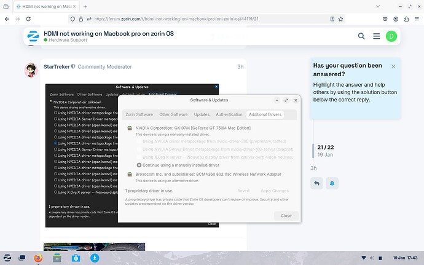Image resolution: width=424 pixels, height=265 pixels.
Task: Open the tracking protection shield icon
Action: 73,19
